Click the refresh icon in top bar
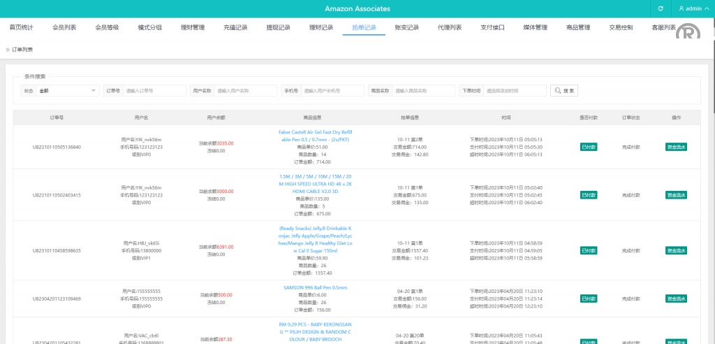715x344 pixels. point(660,8)
